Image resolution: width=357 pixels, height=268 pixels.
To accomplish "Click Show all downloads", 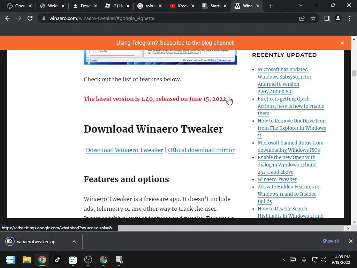I will pyautogui.click(x=331, y=241).
